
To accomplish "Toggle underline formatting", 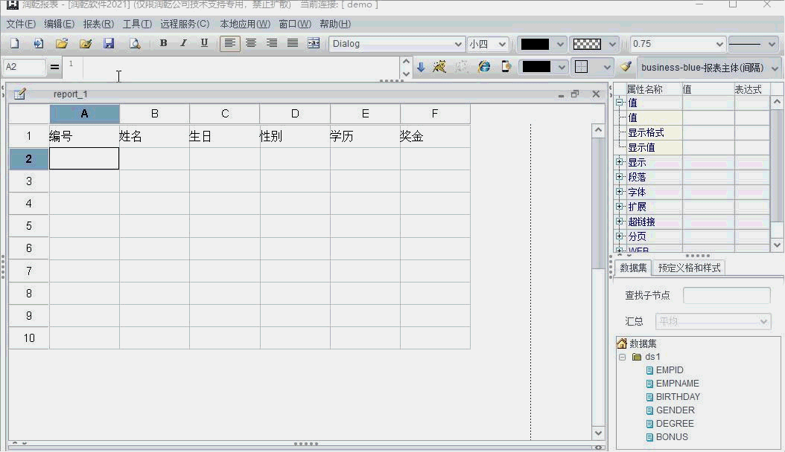I will pyautogui.click(x=204, y=44).
